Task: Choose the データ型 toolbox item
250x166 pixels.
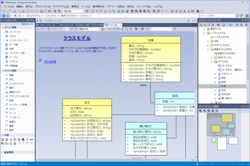Action: point(12,45)
